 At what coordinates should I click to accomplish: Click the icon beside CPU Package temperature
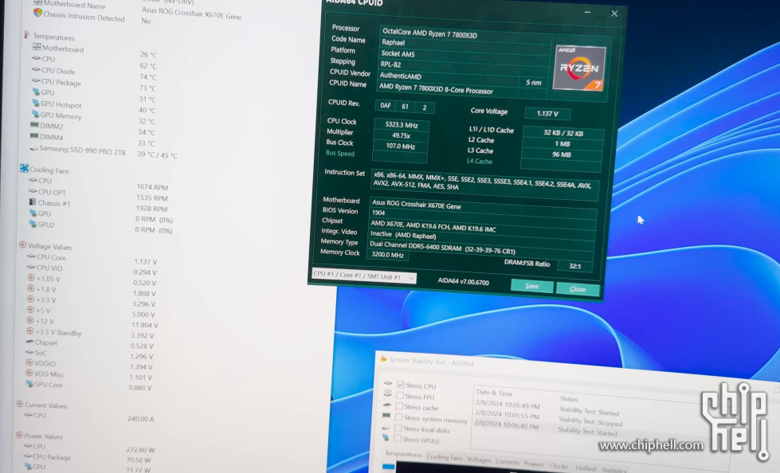click(35, 80)
